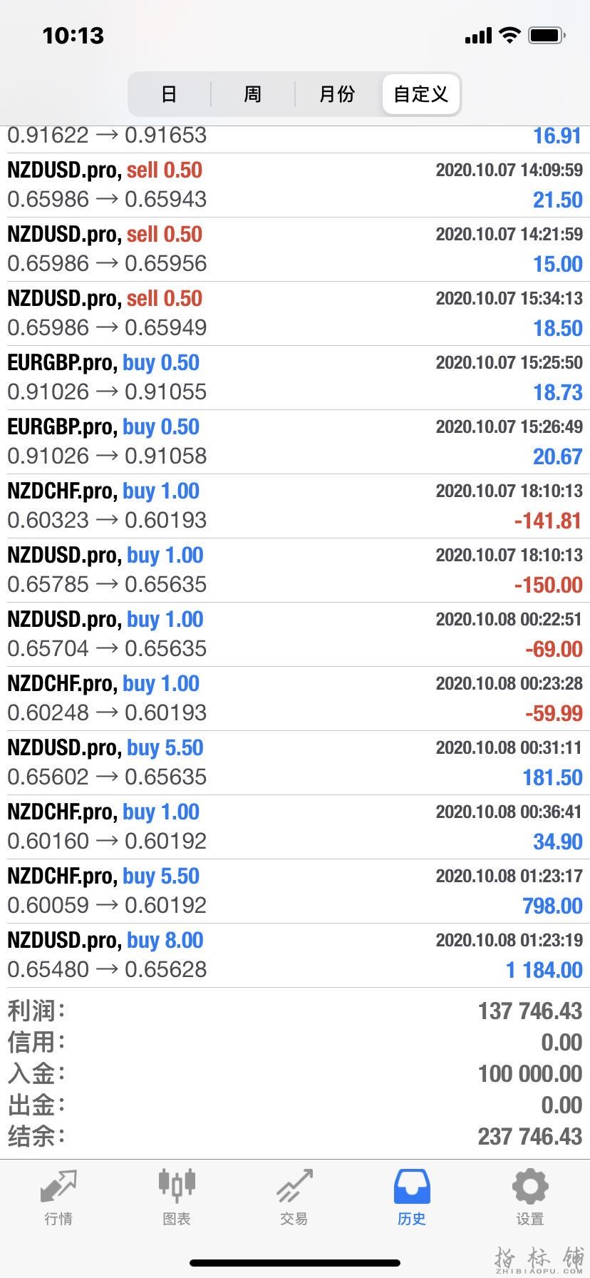Tap the -150.00 loss NZDUSD trade
Image resolution: width=590 pixels, height=1278 pixels.
[295, 571]
